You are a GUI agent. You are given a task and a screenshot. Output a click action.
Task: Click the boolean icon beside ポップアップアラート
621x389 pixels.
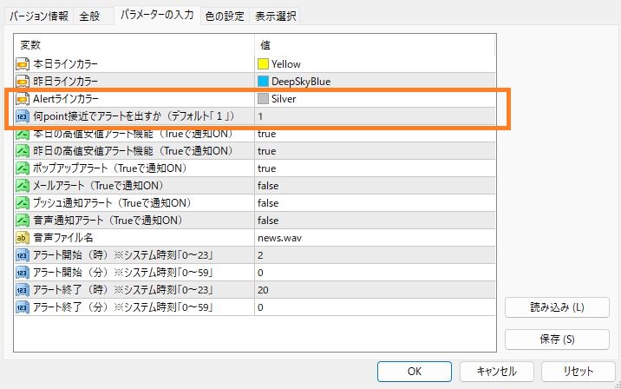coord(23,168)
